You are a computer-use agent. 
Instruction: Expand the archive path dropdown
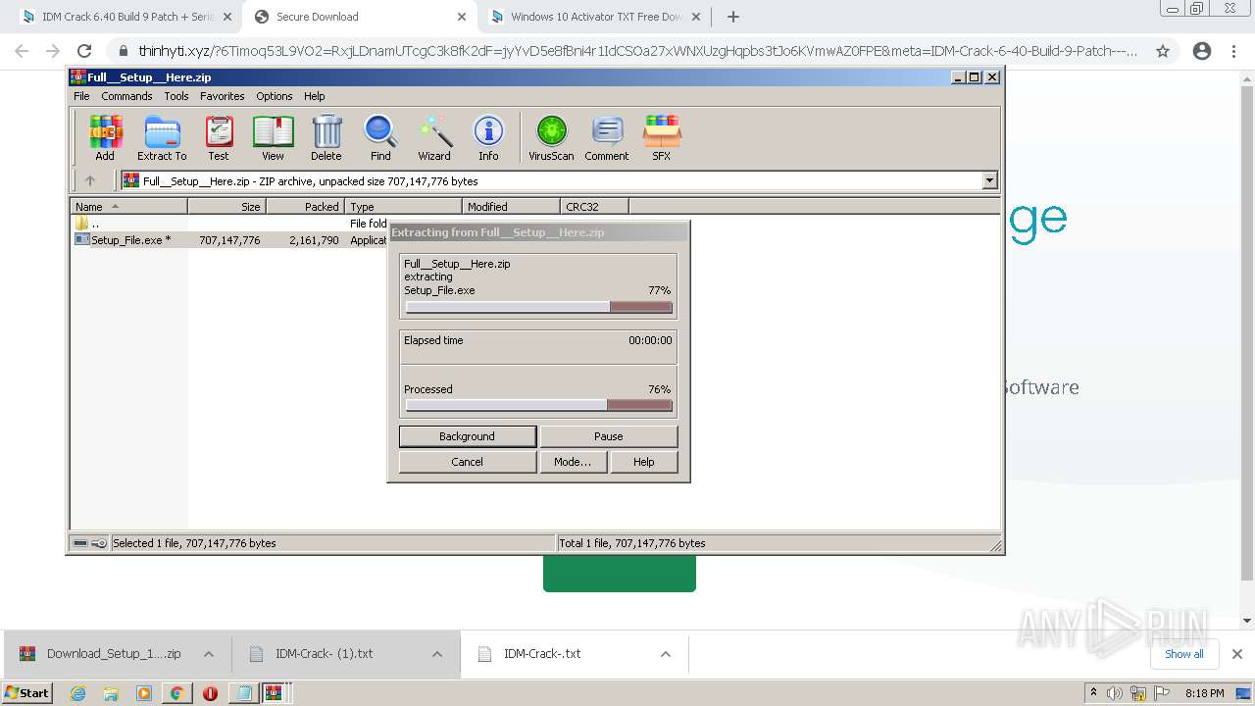point(989,180)
